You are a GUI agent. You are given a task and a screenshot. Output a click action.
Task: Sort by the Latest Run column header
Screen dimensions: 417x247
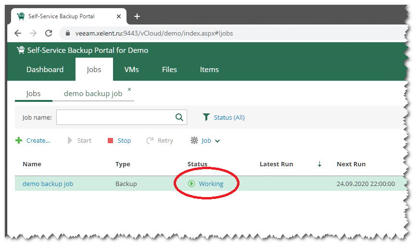[276, 164]
